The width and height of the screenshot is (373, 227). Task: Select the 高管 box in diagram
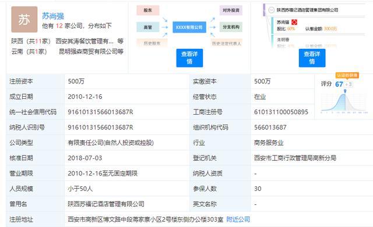point(147,27)
